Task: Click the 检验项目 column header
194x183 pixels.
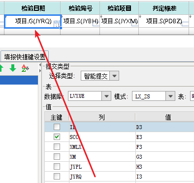Action: 119,8
